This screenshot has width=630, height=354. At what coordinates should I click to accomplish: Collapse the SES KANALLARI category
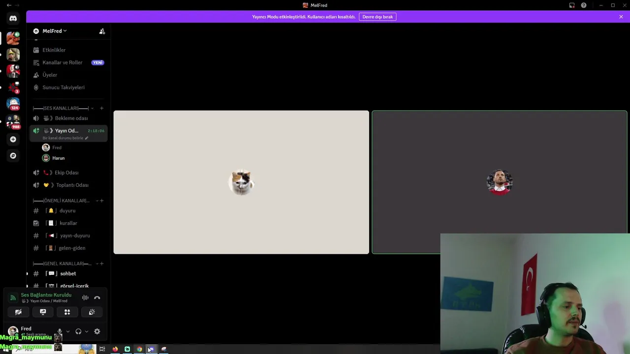point(92,108)
